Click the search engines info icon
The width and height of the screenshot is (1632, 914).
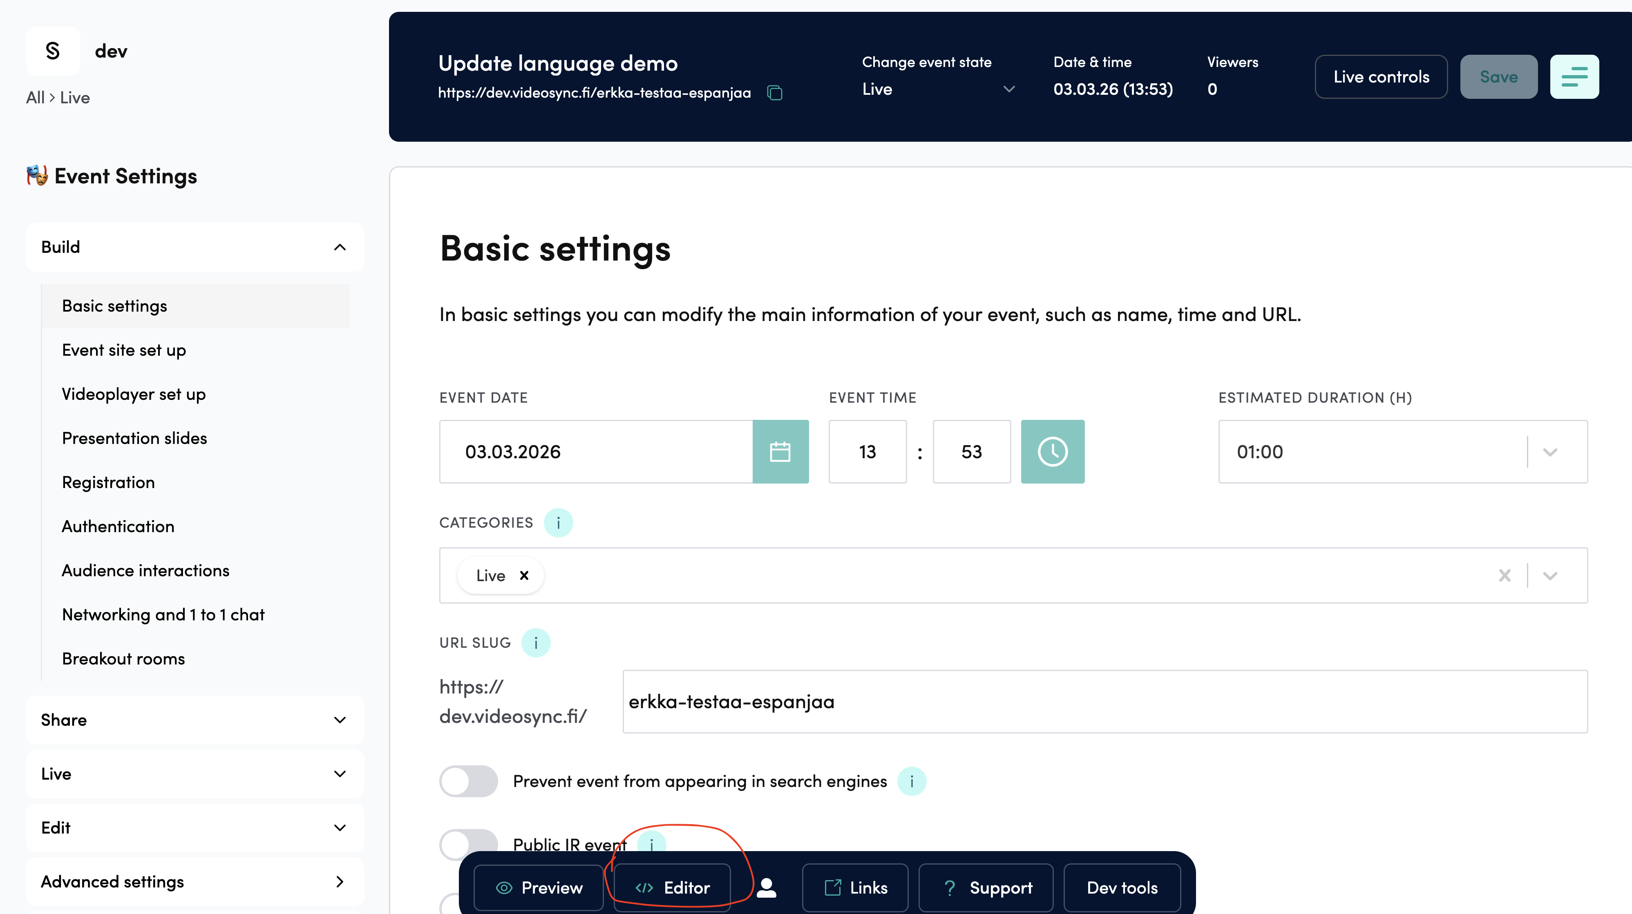[911, 782]
